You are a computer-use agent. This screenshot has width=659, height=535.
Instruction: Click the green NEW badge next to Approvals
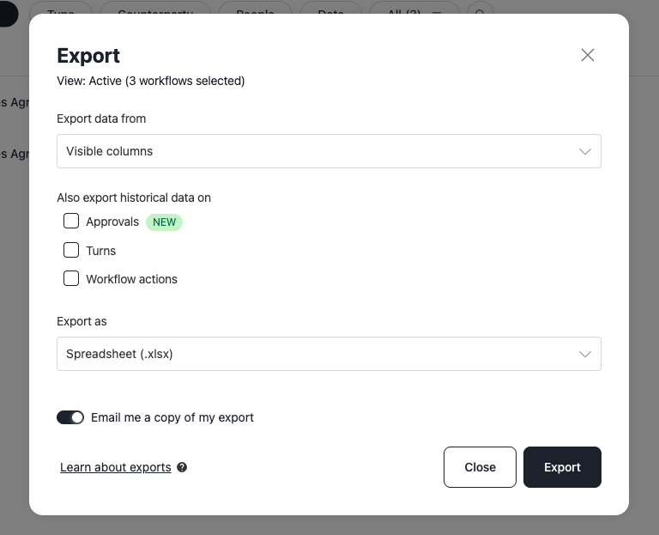tap(164, 222)
